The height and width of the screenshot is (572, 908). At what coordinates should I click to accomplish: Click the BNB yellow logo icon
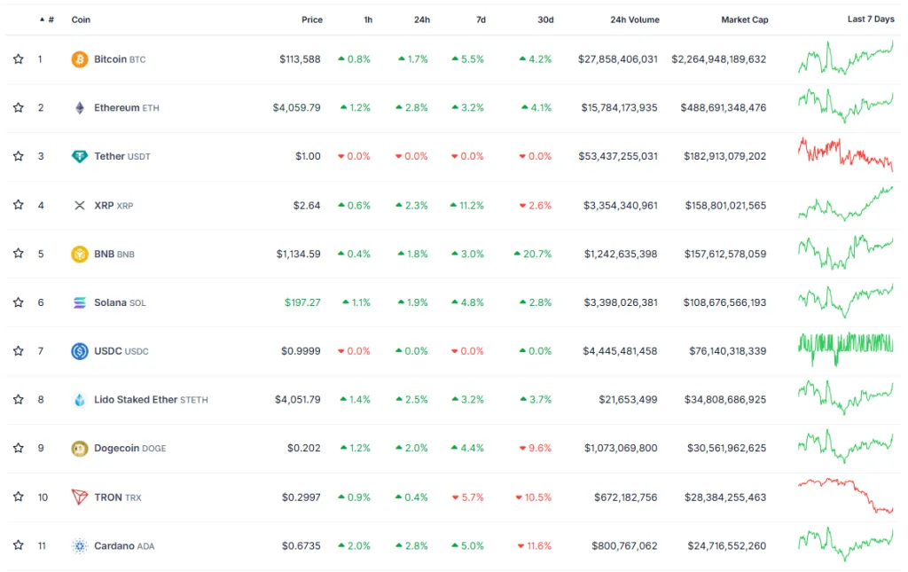coord(80,255)
